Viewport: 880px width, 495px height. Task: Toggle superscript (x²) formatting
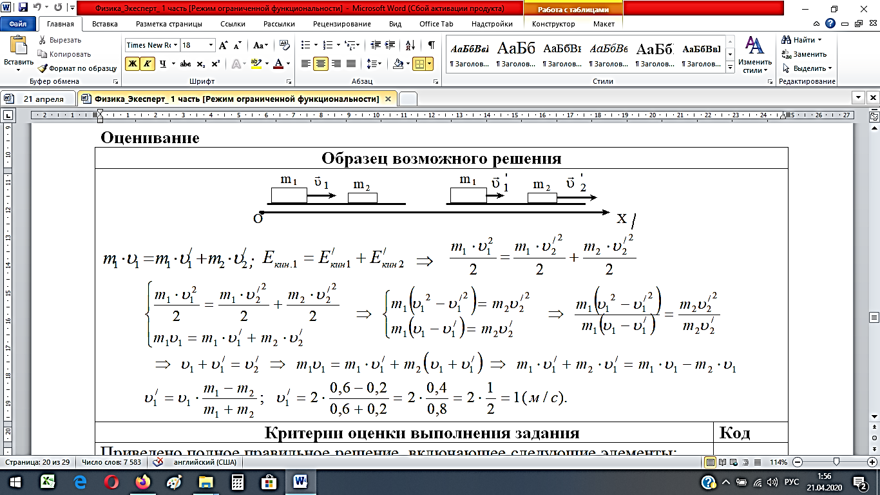(x=215, y=63)
